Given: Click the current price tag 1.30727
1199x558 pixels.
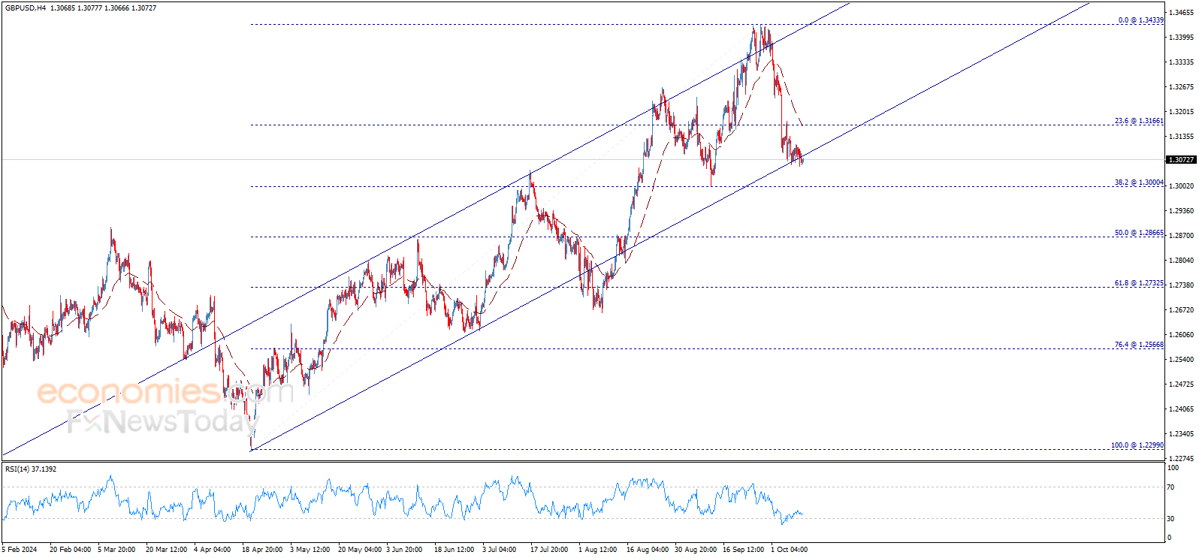Looking at the screenshot, I should (x=1180, y=160).
